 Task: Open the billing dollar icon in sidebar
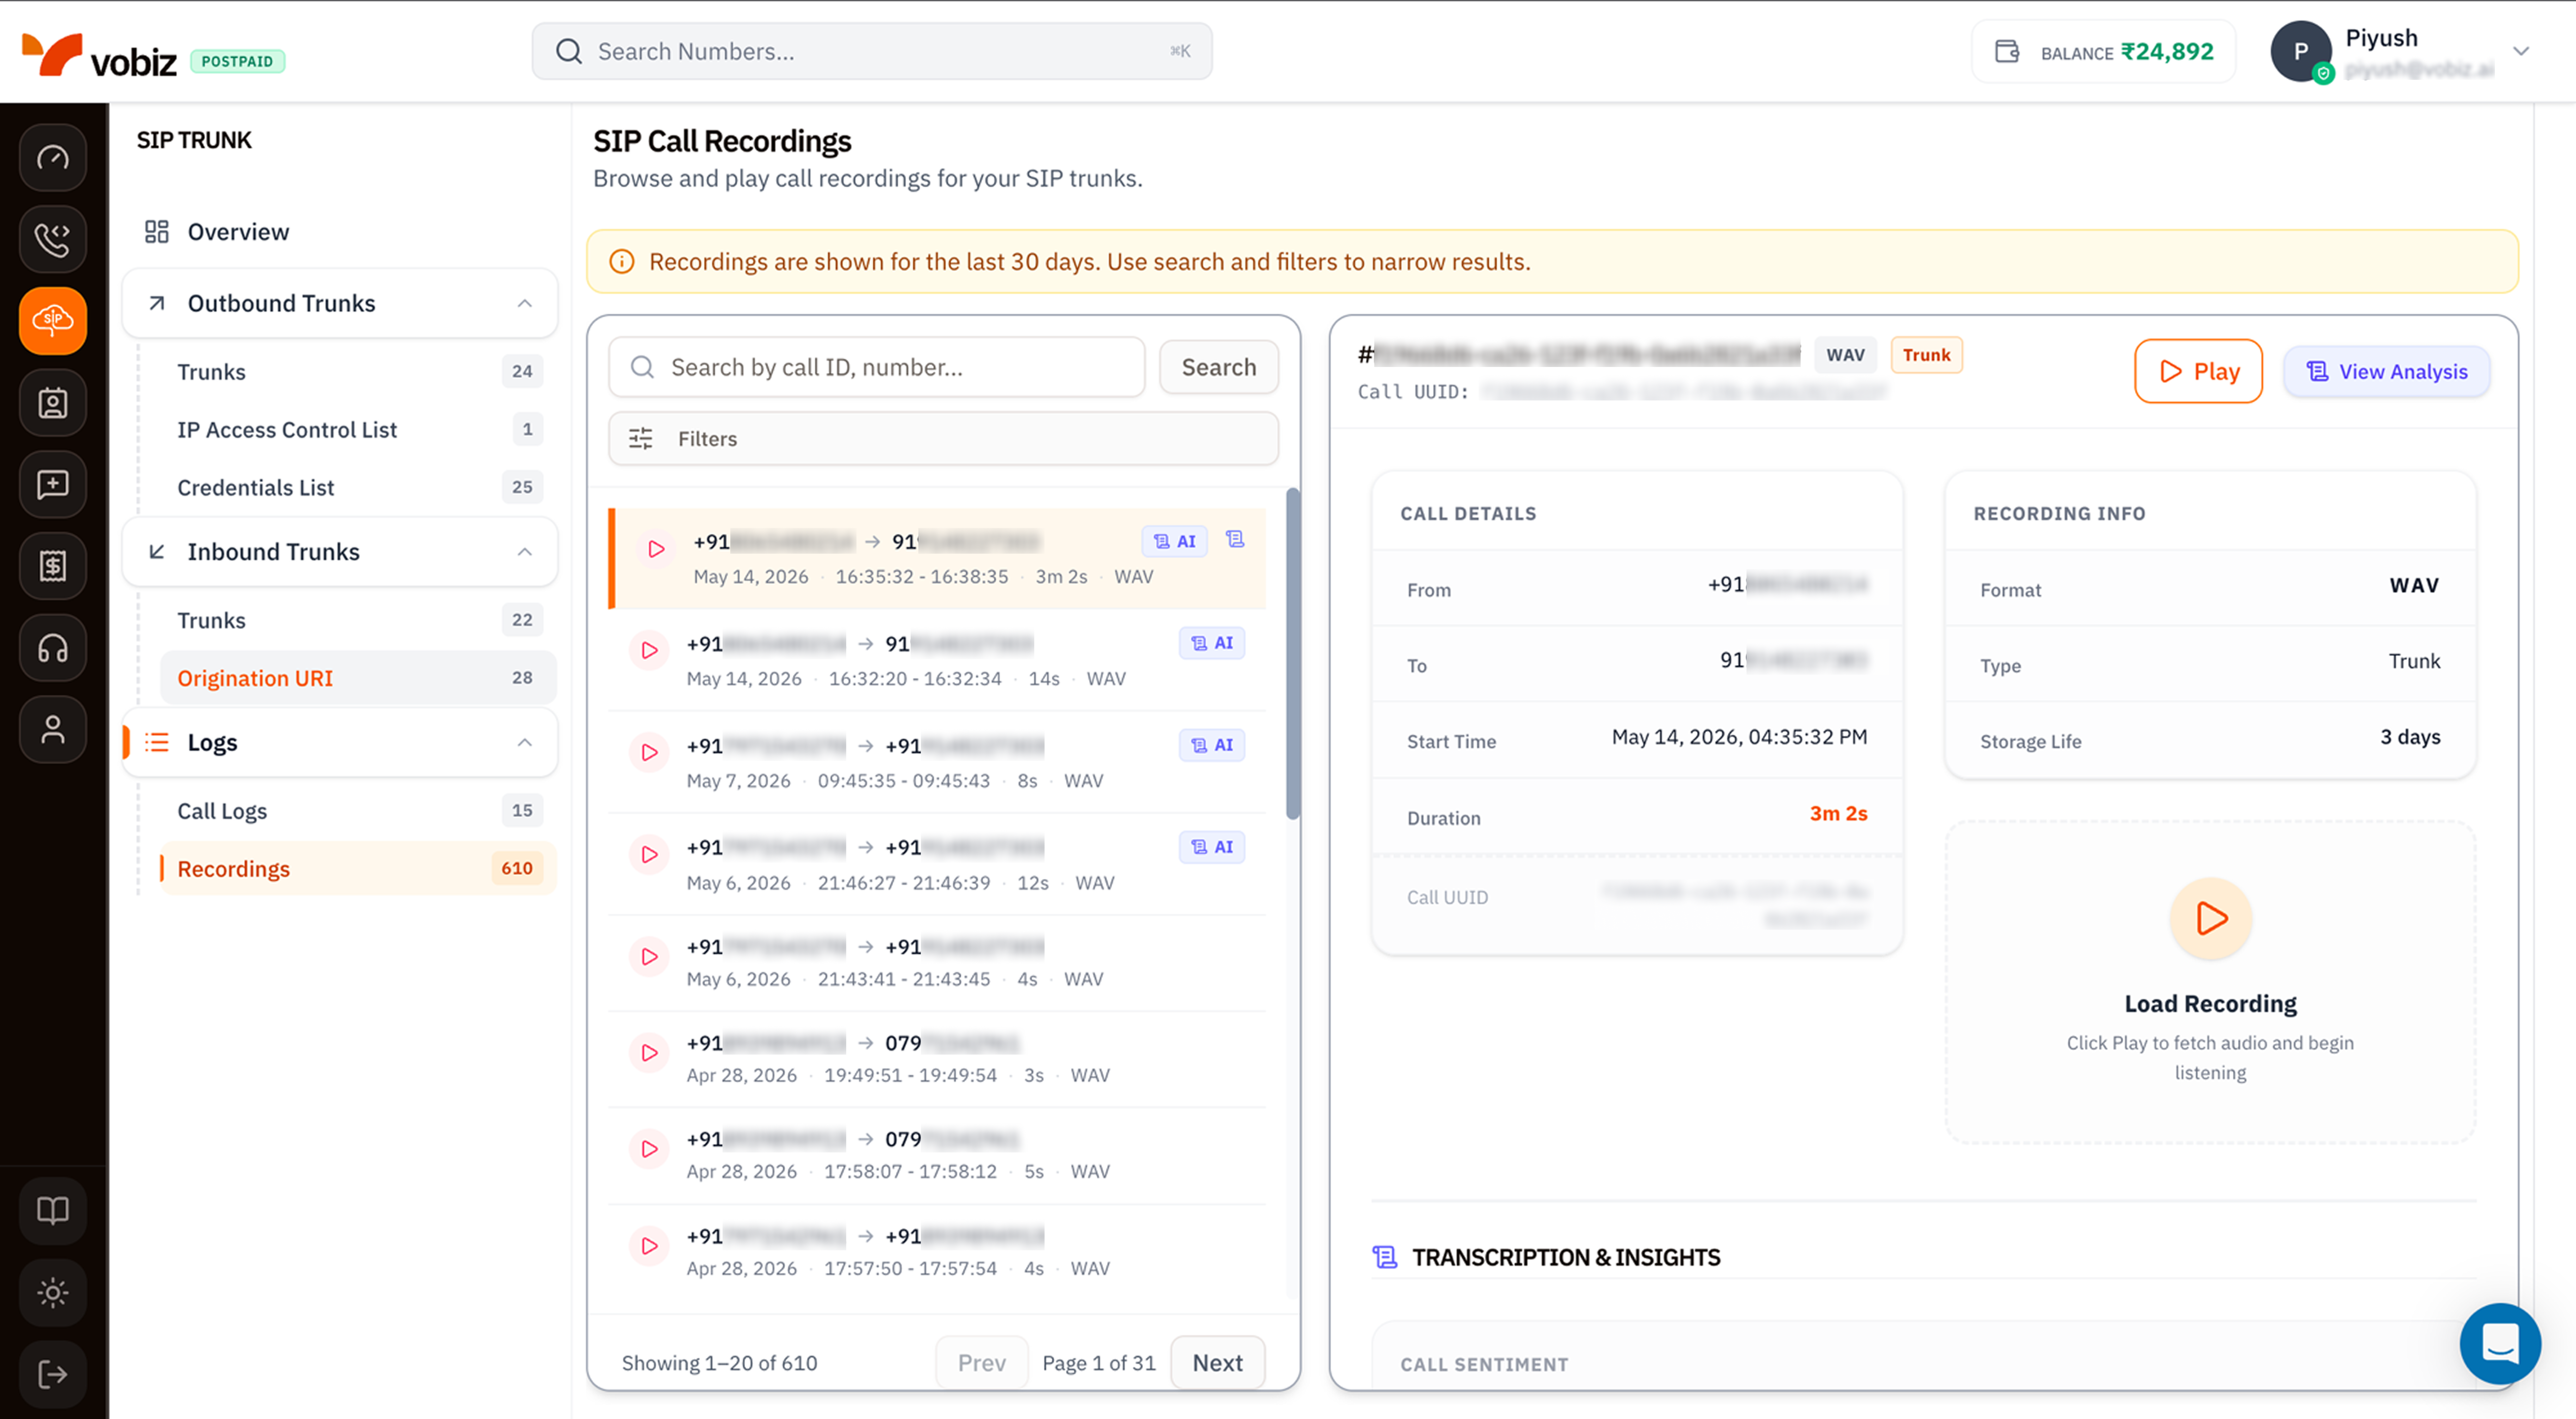53,566
